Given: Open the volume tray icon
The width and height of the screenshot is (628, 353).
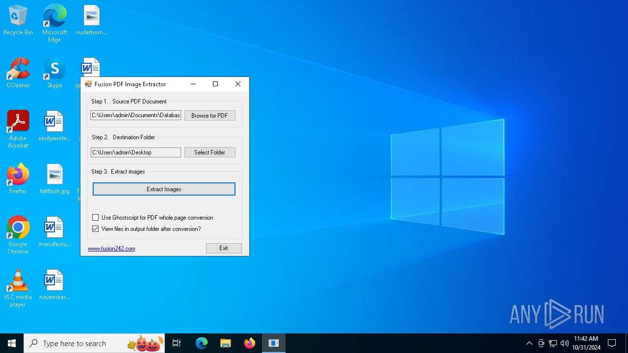Looking at the screenshot, I should [x=565, y=343].
